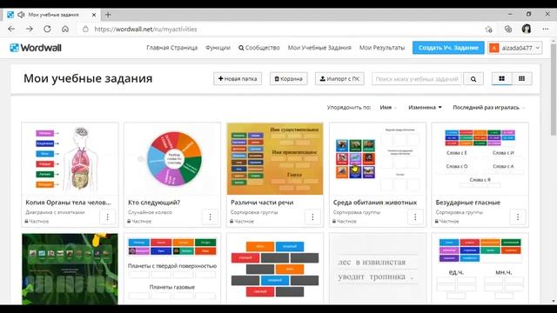Click lock icon under Кто следующий?

click(x=129, y=221)
